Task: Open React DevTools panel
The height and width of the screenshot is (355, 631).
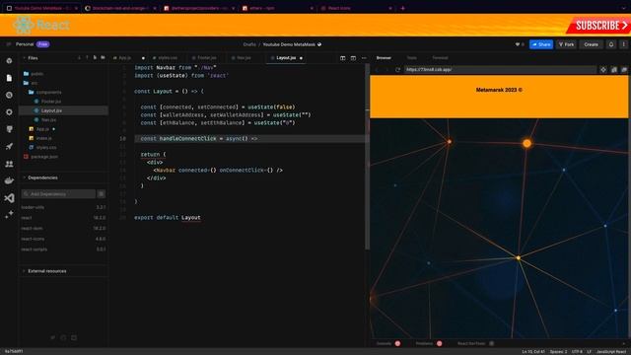Action: (475, 343)
